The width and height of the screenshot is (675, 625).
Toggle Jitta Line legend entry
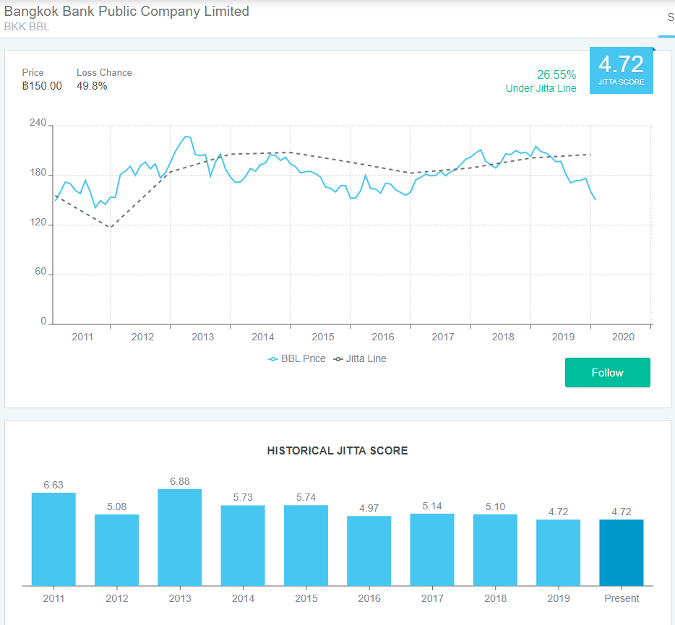point(361,358)
